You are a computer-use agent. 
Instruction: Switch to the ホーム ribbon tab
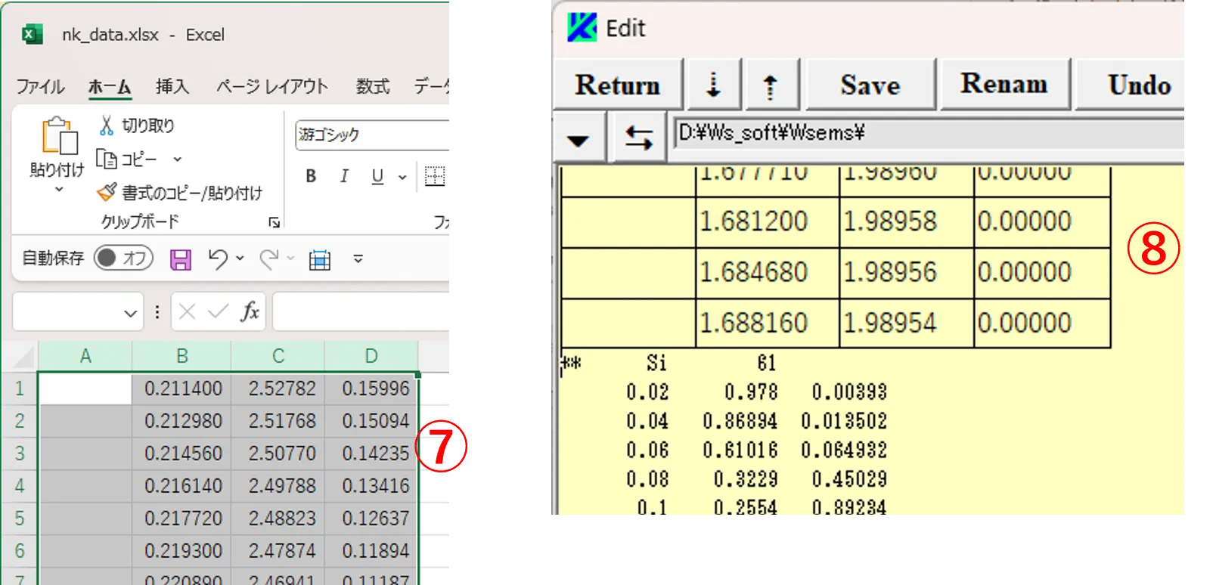click(110, 86)
